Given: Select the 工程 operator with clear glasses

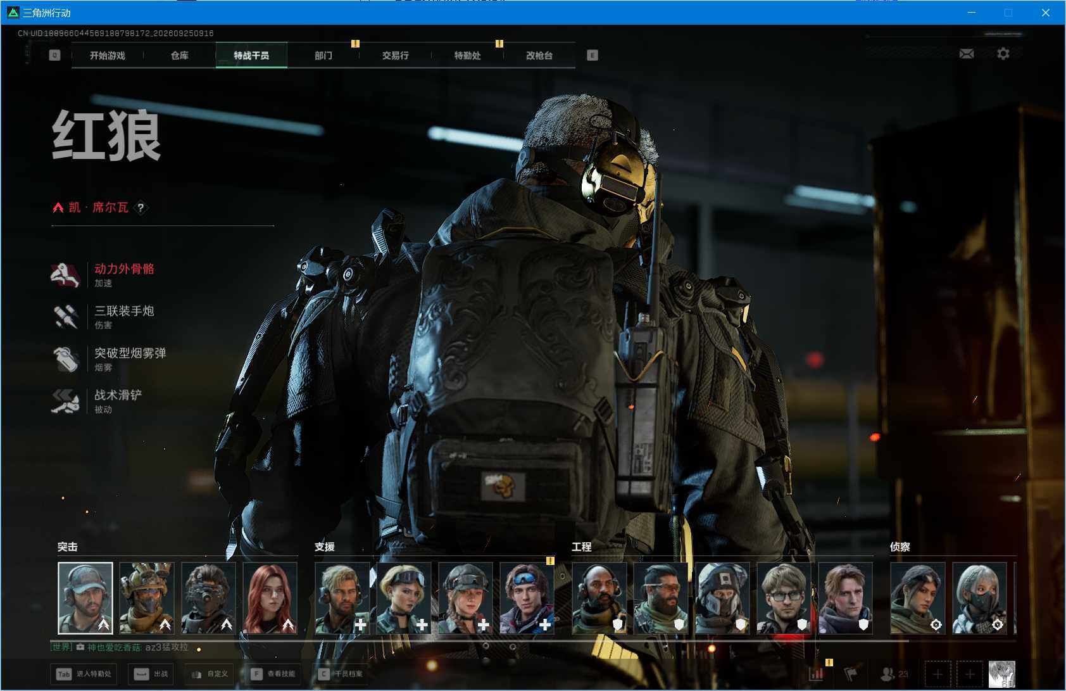Looking at the screenshot, I should pos(784,598).
